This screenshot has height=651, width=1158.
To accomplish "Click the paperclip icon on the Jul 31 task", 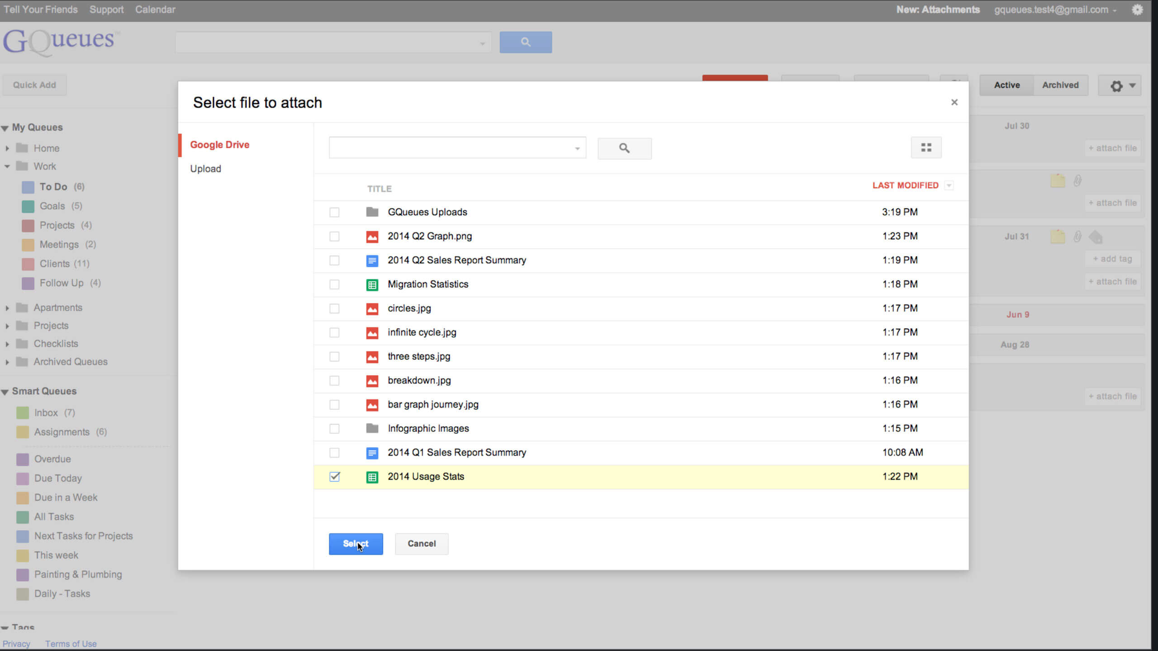I will click(1077, 236).
